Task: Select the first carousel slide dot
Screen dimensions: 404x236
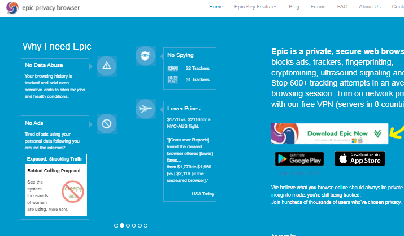Action: [x=116, y=225]
